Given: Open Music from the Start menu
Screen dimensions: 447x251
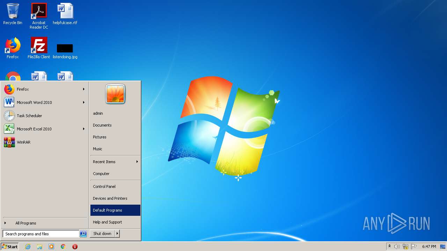Looking at the screenshot, I should pyautogui.click(x=115, y=149).
